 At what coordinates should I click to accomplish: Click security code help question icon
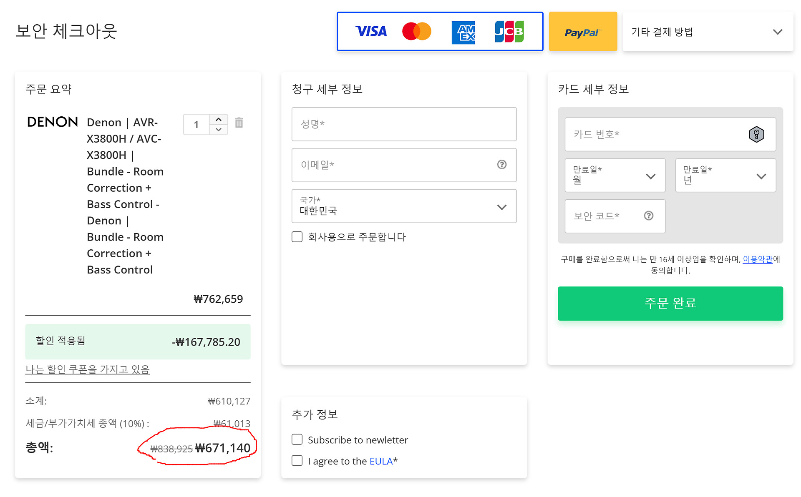(x=648, y=216)
